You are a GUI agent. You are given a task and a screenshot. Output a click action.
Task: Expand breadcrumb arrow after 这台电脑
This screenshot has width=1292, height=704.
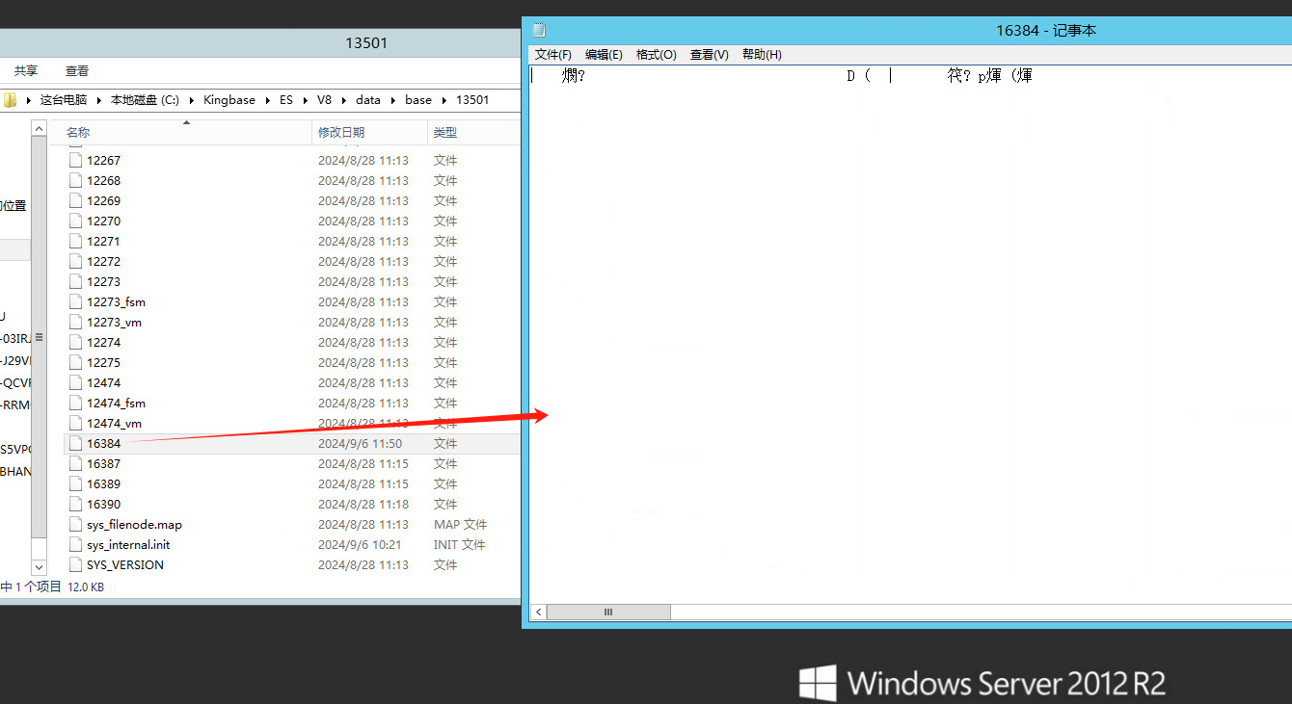pos(99,99)
